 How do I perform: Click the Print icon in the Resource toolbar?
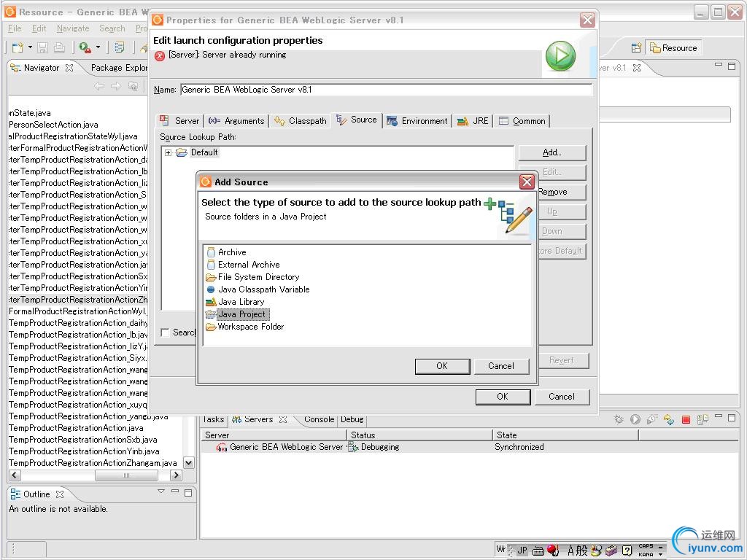click(60, 47)
